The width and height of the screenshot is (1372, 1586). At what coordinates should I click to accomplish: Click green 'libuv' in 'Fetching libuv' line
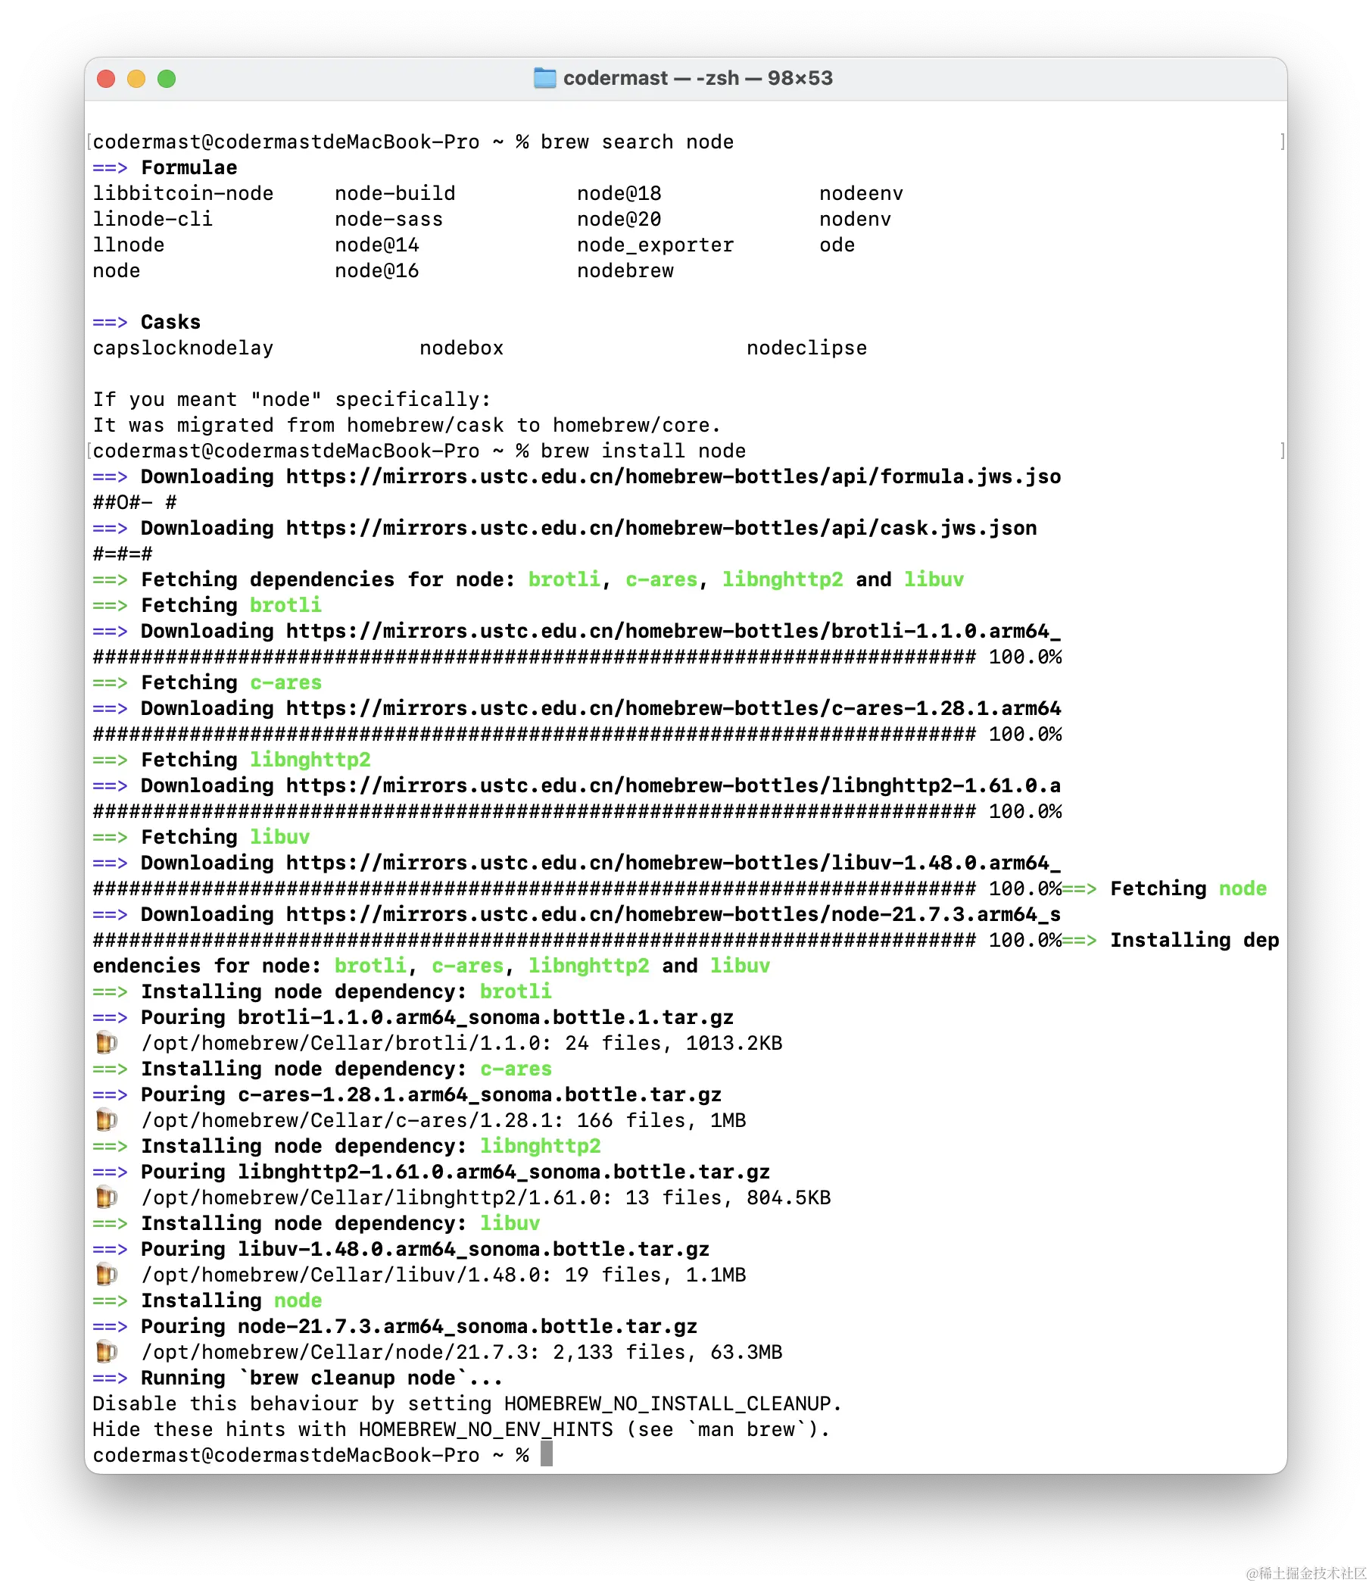[x=280, y=837]
